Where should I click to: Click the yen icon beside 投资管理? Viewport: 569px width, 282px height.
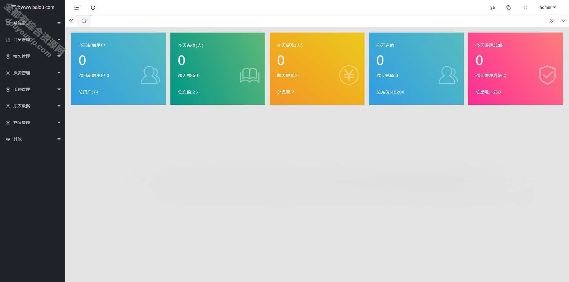[x=8, y=73]
